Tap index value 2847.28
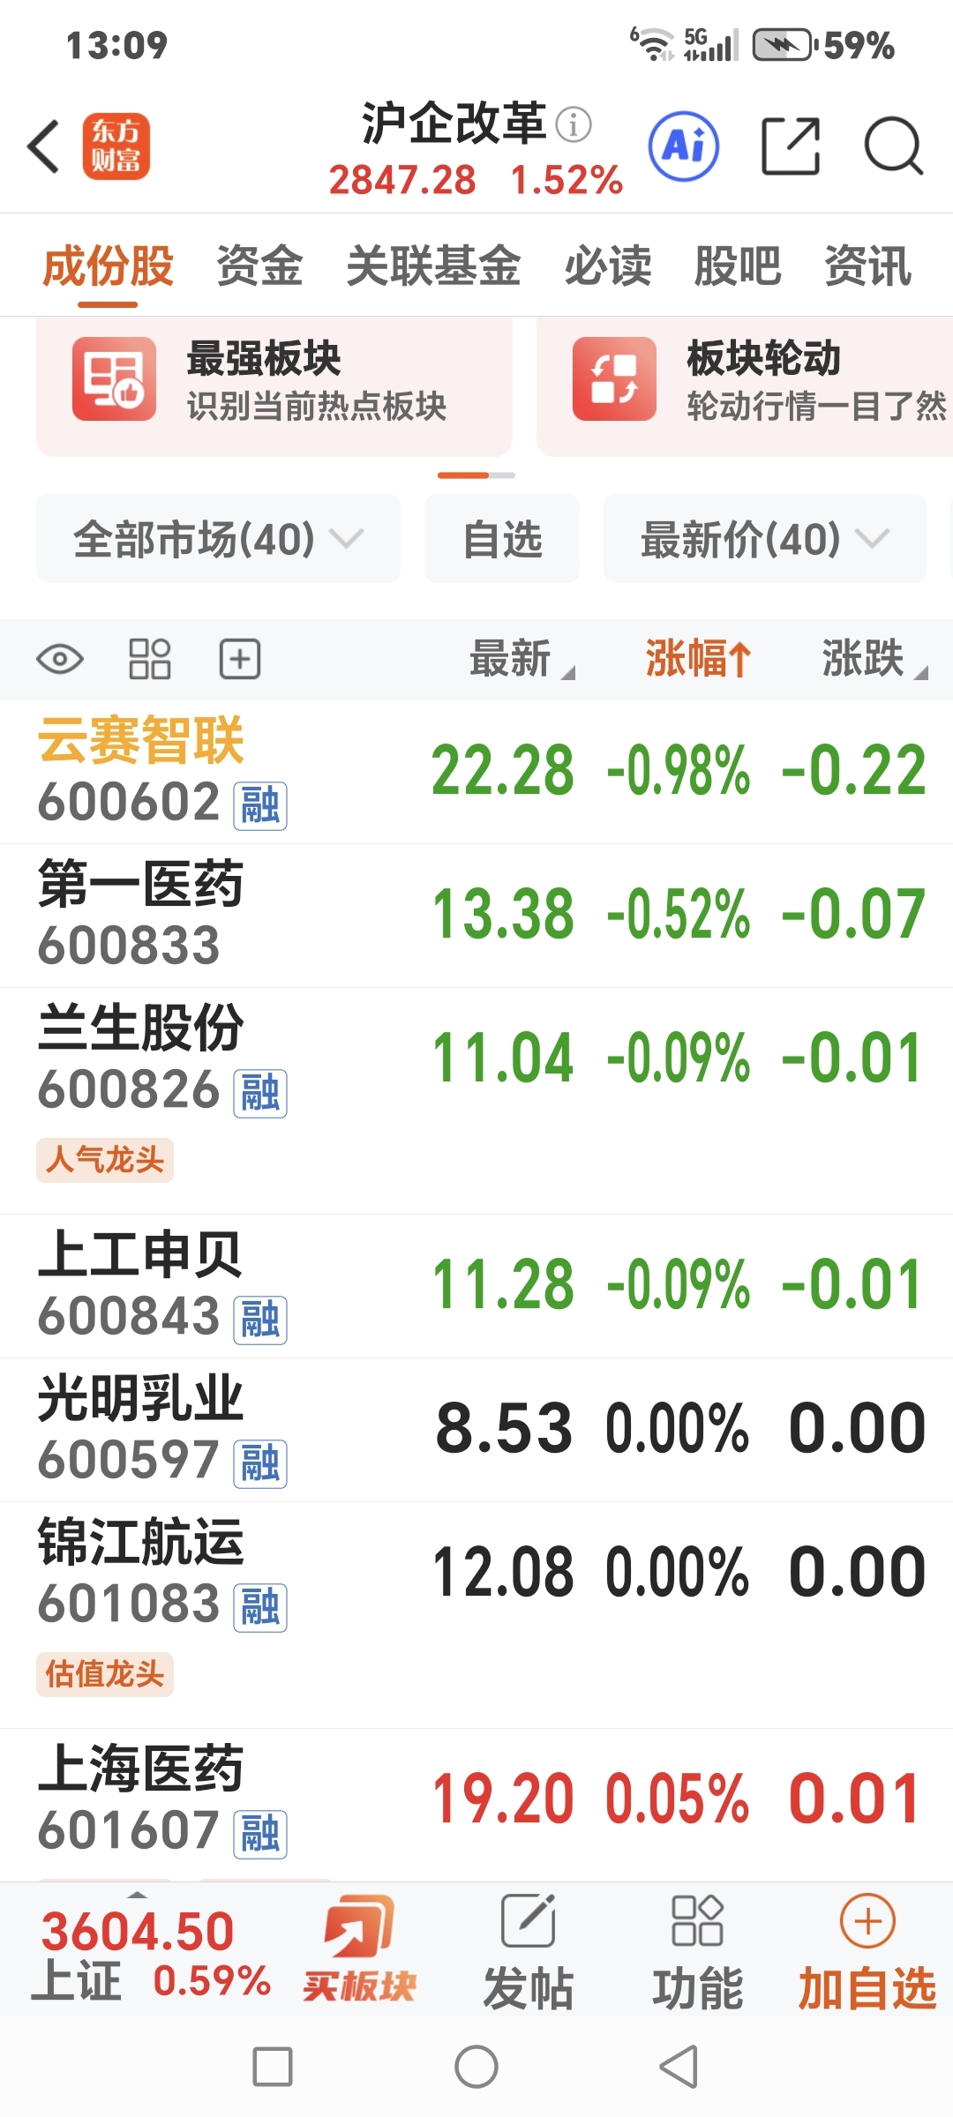The image size is (953, 2117). (x=402, y=180)
